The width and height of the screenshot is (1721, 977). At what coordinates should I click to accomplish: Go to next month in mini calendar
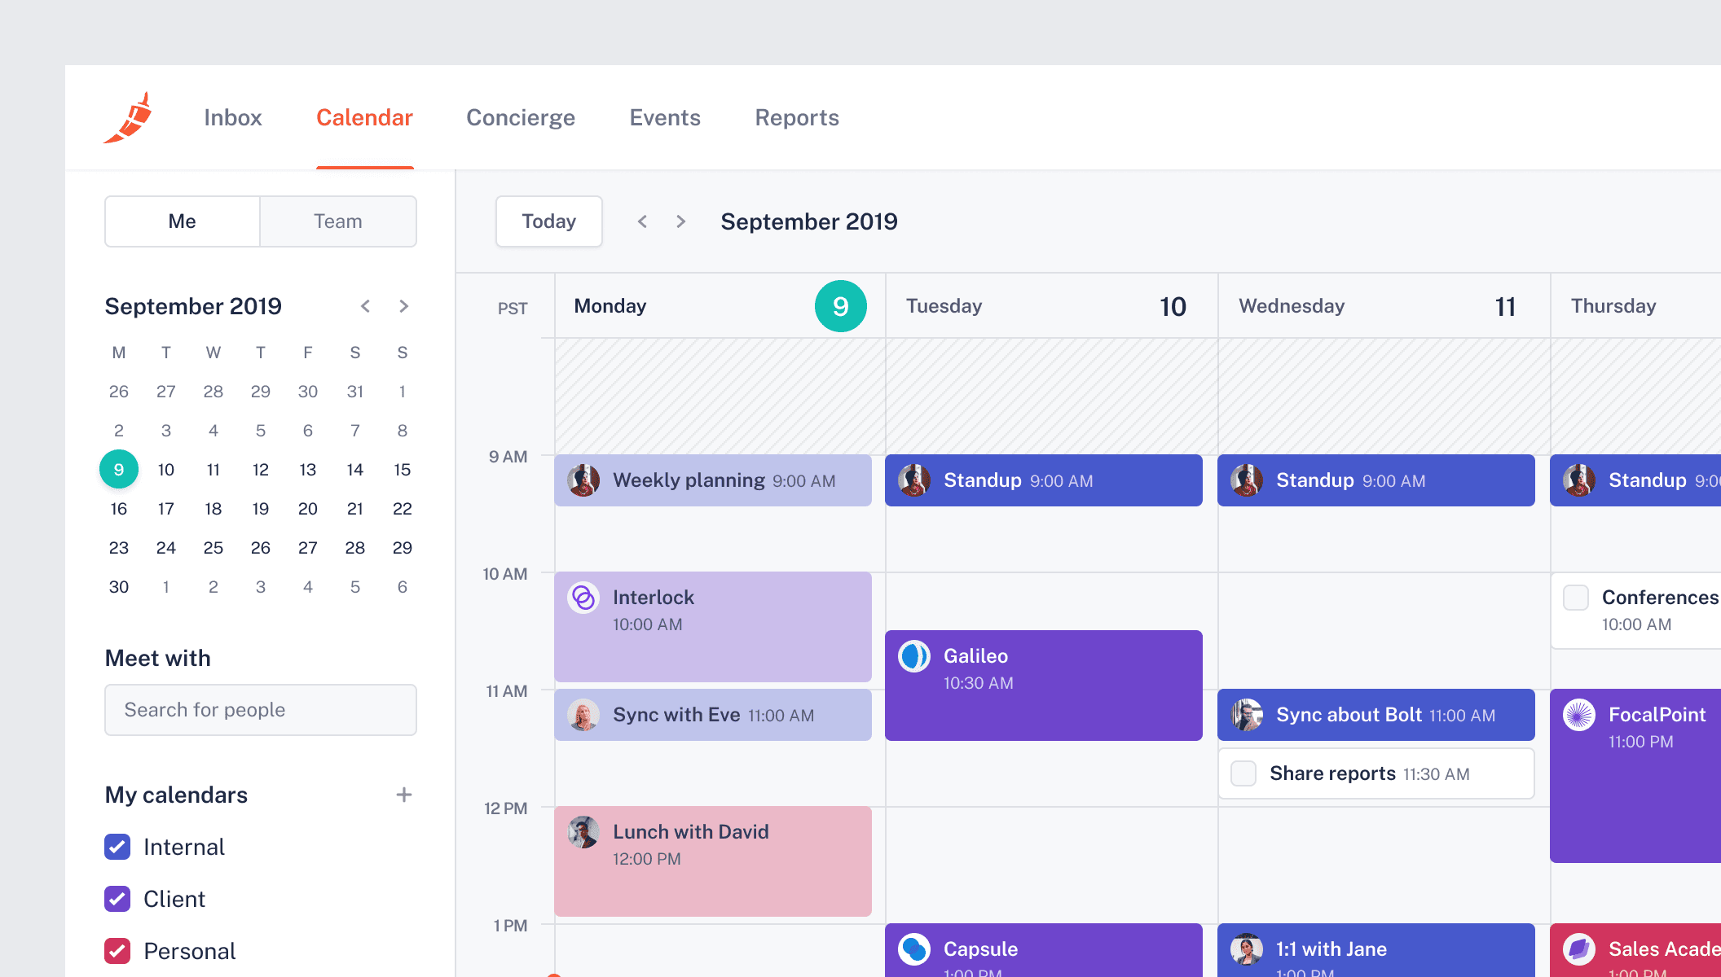click(403, 306)
